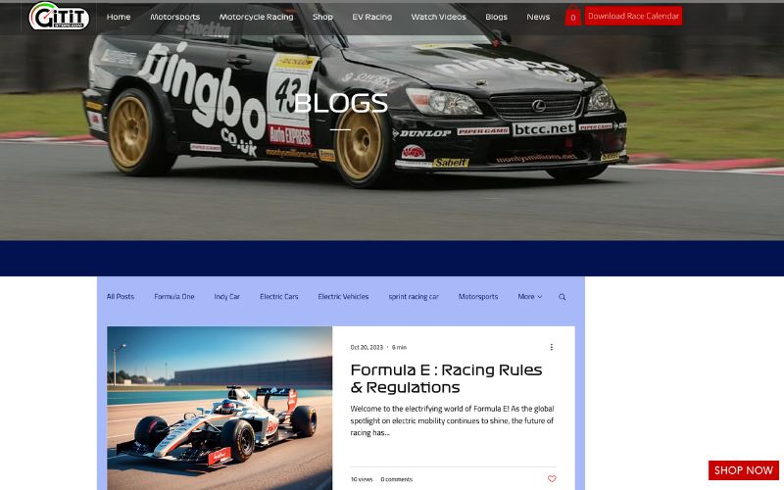The width and height of the screenshot is (784, 490).
Task: Open the shopping cart bag icon
Action: click(572, 16)
